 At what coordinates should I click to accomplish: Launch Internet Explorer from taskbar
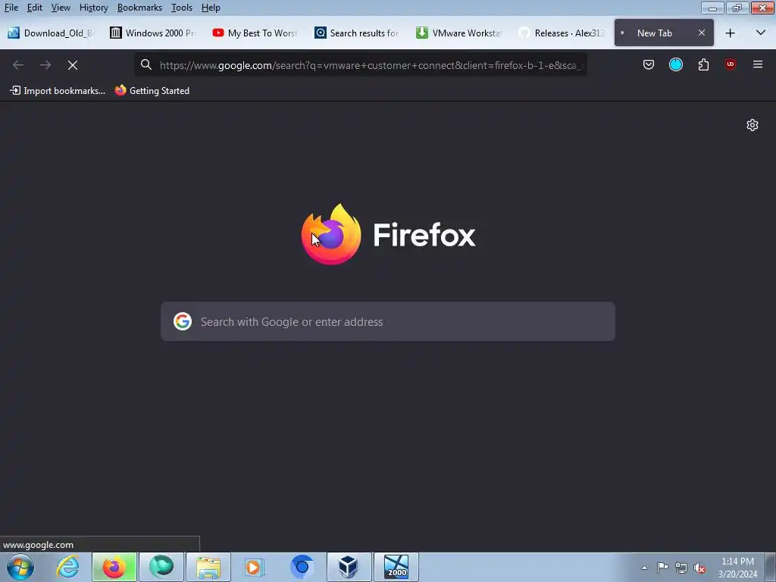(67, 567)
